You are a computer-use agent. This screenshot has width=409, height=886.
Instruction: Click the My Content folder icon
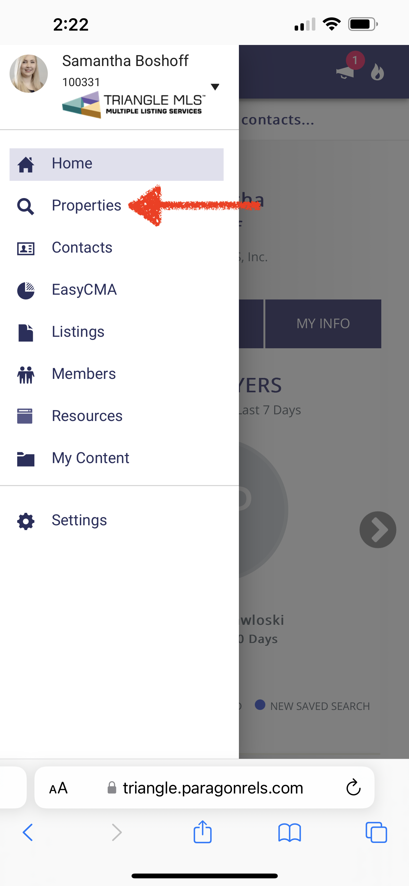coord(26,459)
